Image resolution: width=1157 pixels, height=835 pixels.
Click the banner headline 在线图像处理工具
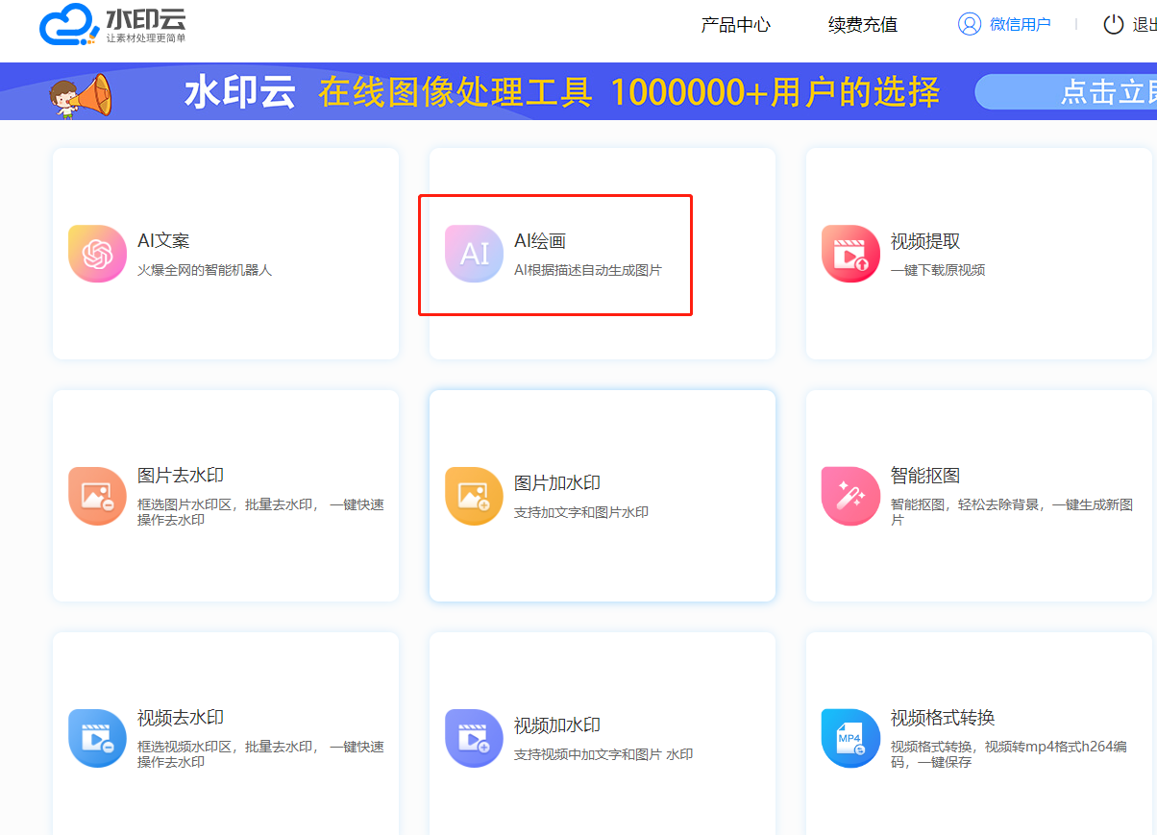click(x=455, y=92)
